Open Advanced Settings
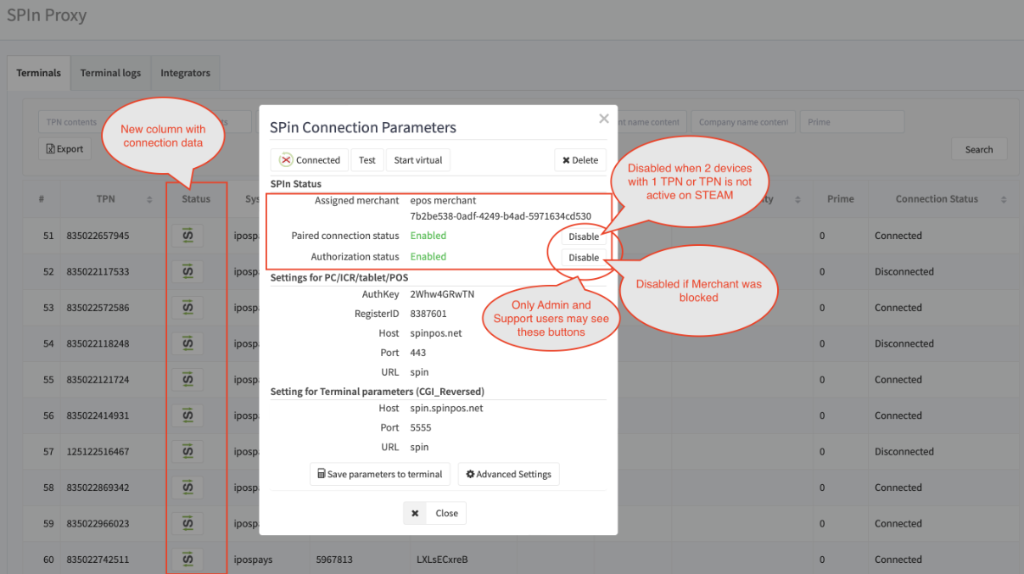 click(x=508, y=474)
